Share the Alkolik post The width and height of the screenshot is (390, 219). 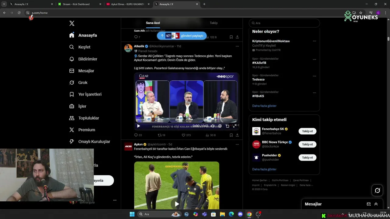pos(237,135)
